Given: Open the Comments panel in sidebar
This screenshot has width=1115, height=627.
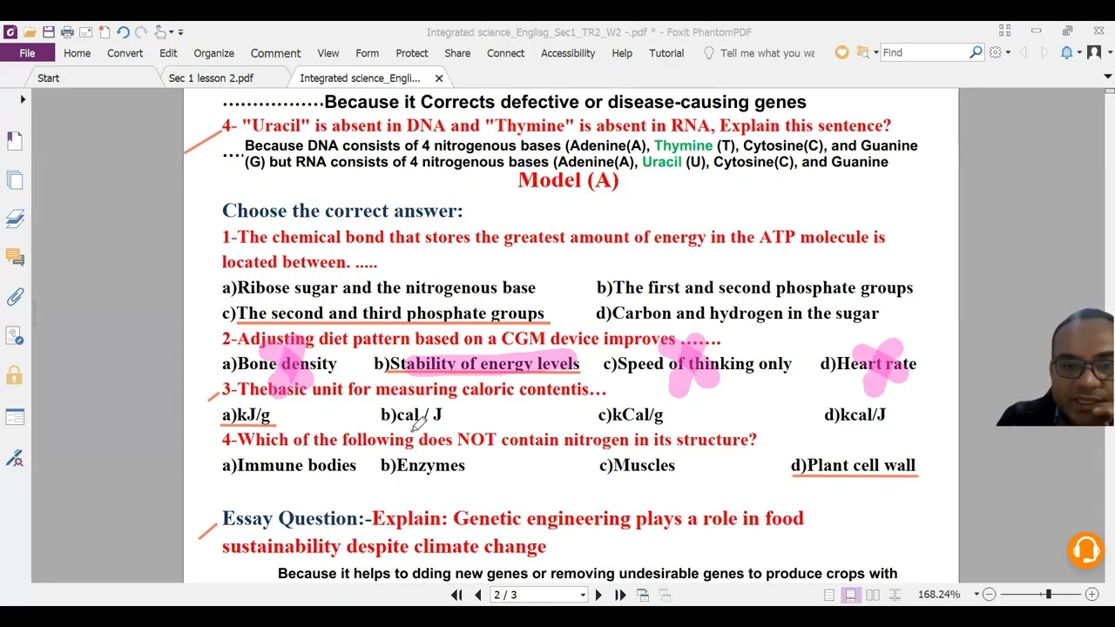Looking at the screenshot, I should tap(15, 258).
